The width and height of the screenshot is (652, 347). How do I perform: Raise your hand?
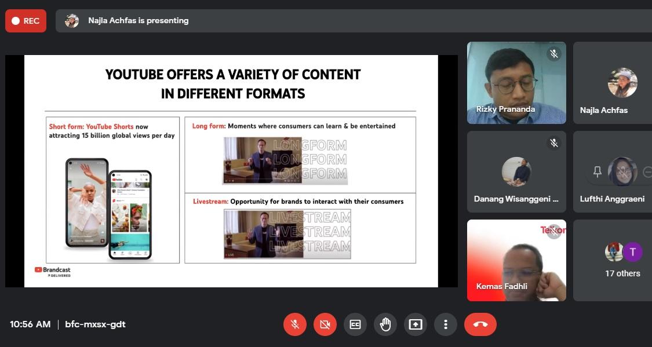385,324
